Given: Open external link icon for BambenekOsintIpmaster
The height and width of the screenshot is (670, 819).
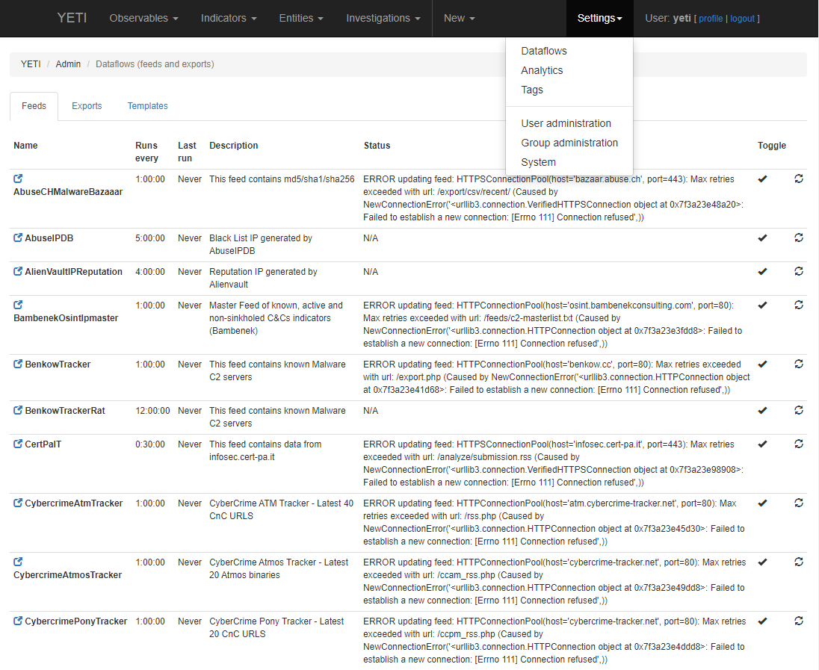Looking at the screenshot, I should click(x=18, y=305).
